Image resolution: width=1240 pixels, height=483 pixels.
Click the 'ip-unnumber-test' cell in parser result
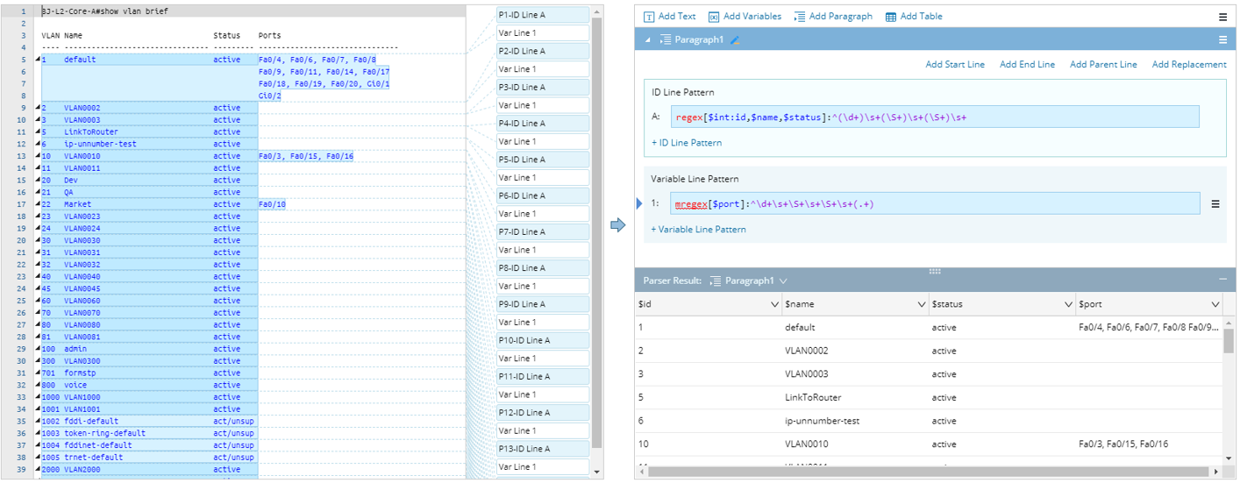(x=822, y=421)
